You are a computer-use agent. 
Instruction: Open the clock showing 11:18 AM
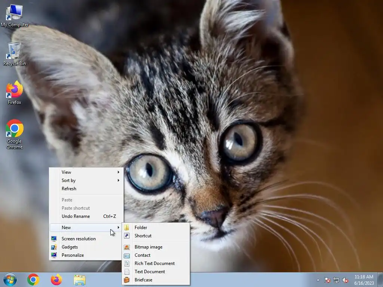click(x=364, y=280)
